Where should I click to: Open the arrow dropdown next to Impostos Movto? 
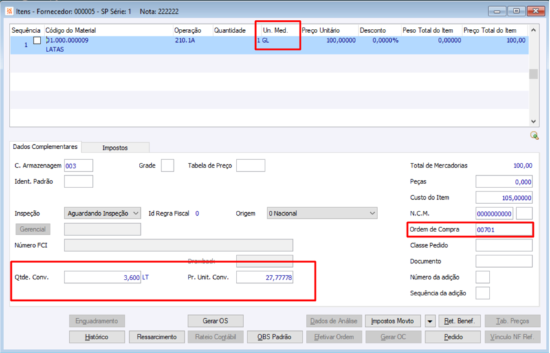[x=430, y=321]
